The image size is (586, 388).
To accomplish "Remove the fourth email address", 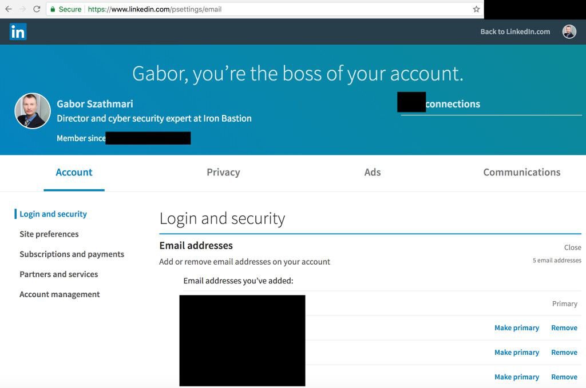I will pyautogui.click(x=564, y=377).
